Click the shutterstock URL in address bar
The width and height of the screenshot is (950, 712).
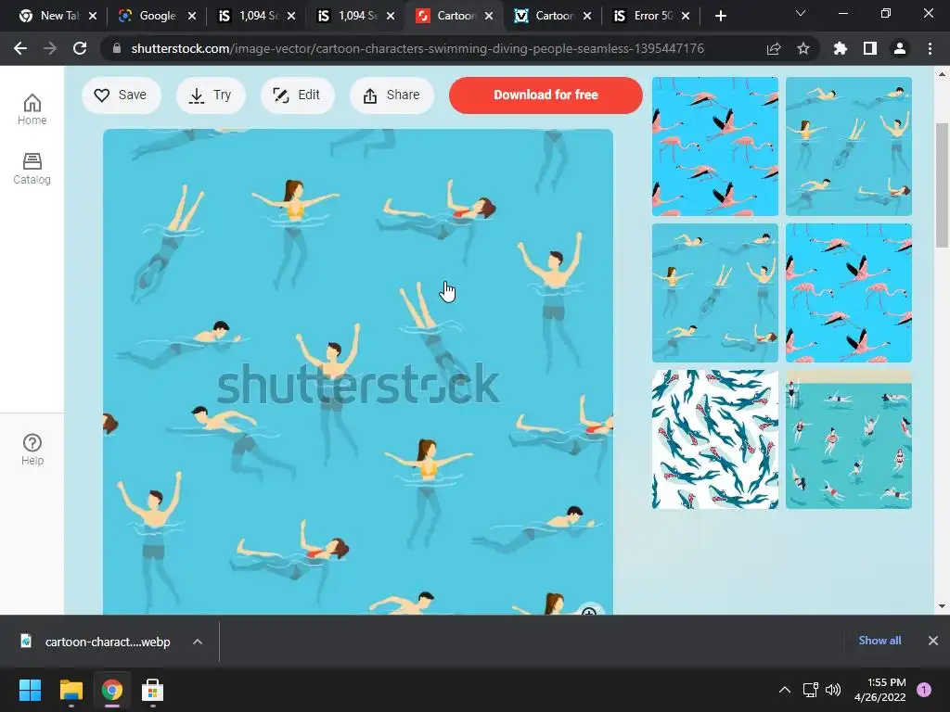417,48
